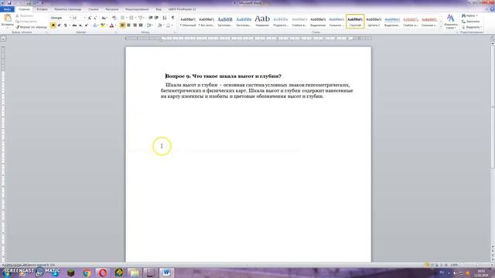Screen dimensions: 495x278
Task: Apply the yellow text highlight color
Action: click(103, 25)
